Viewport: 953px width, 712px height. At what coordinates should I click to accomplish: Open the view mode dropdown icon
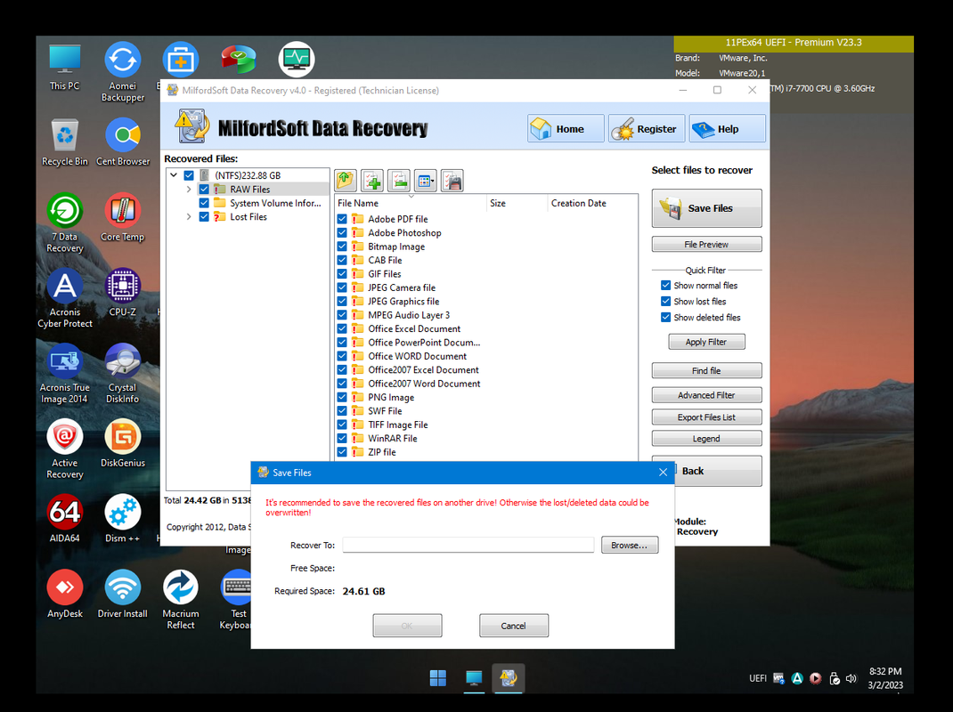(426, 181)
